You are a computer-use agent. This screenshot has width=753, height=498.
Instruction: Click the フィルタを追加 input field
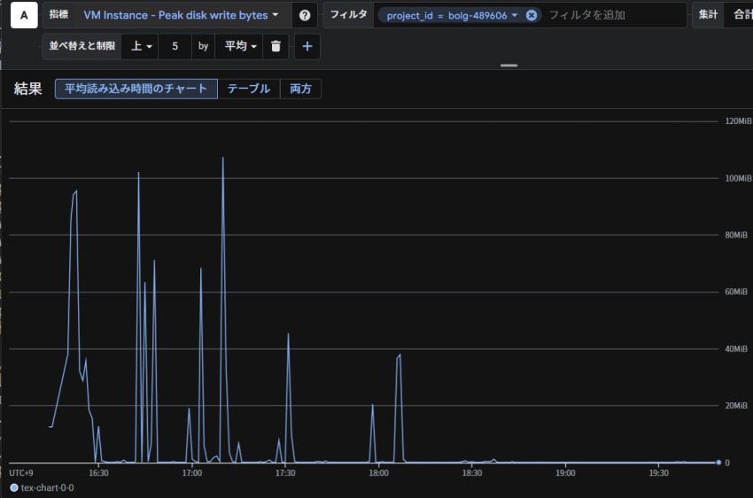coord(611,15)
